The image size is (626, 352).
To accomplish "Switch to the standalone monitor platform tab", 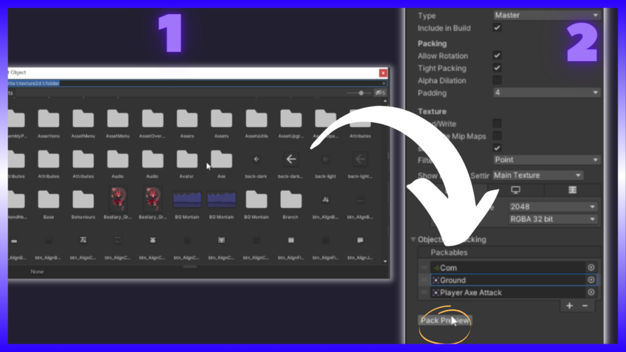I will click(x=515, y=190).
